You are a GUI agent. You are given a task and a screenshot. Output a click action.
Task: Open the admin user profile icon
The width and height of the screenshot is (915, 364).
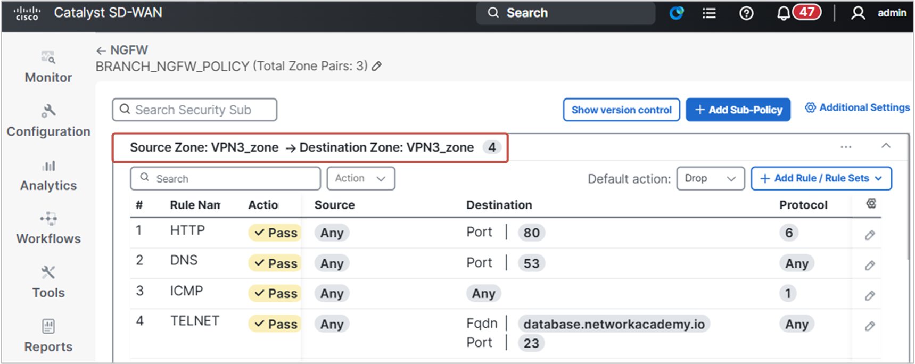858,13
